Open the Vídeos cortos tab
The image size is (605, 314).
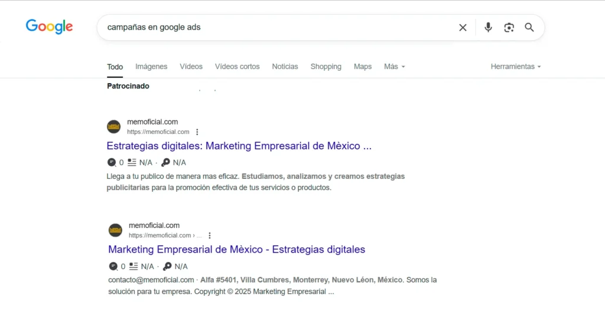[x=238, y=67]
